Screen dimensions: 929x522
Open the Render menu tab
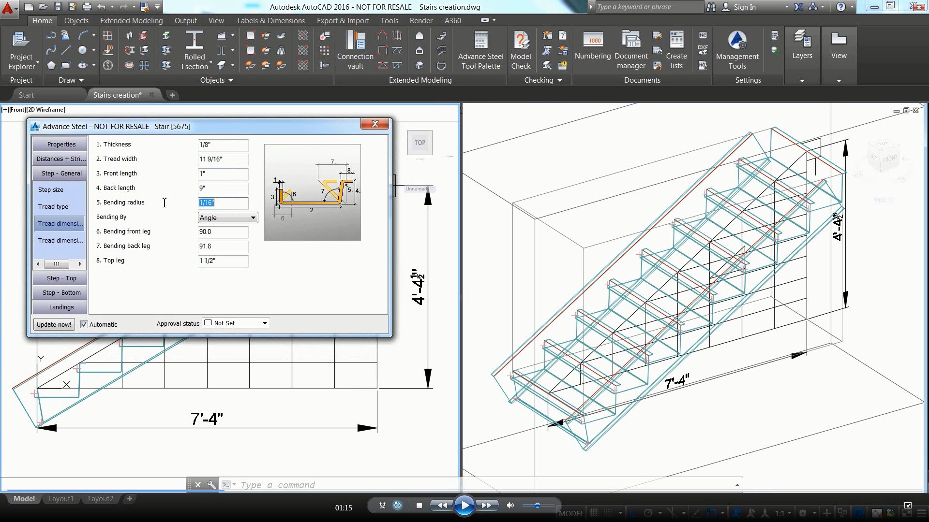(420, 20)
